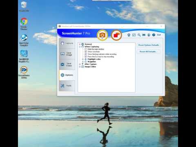
Task: Open the Google Chrome desktop shortcut
Action: (24, 24)
